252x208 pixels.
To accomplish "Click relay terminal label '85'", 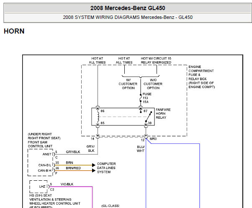I will (x=103, y=123).
